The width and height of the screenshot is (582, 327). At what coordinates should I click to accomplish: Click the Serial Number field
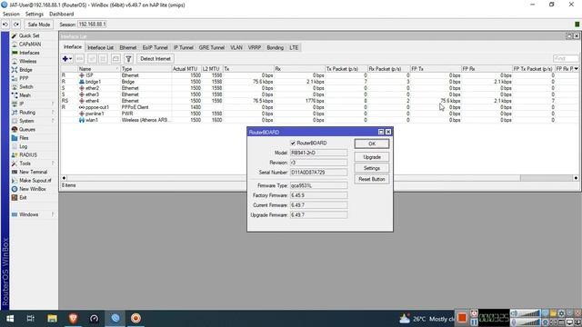(318, 173)
